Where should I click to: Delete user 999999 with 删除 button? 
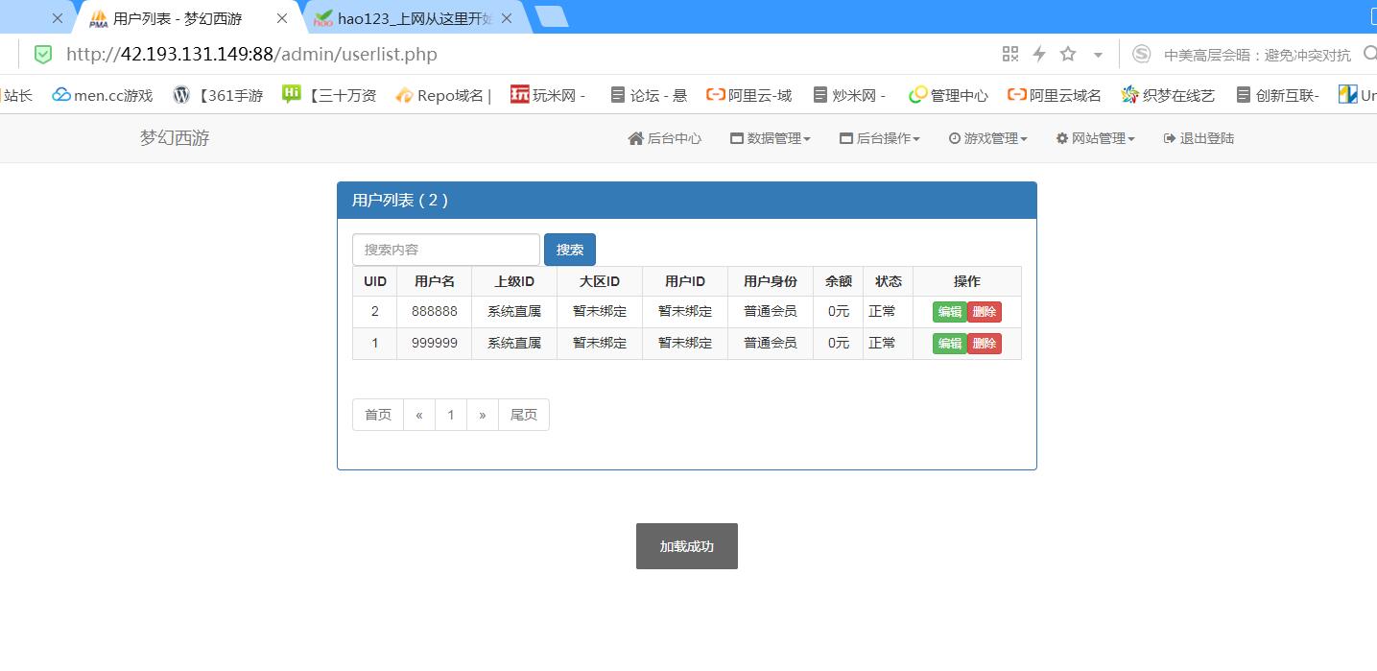985,344
